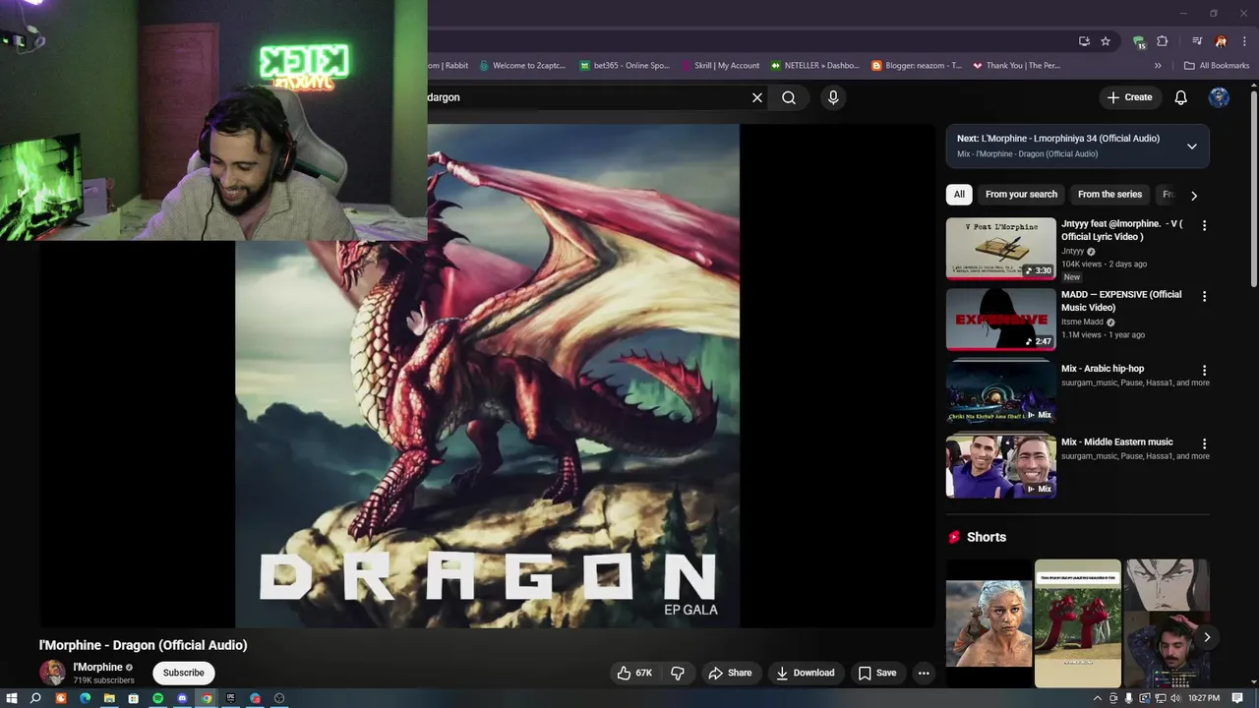Open the Skrill My Account bookmark
The height and width of the screenshot is (708, 1259).
tap(720, 66)
